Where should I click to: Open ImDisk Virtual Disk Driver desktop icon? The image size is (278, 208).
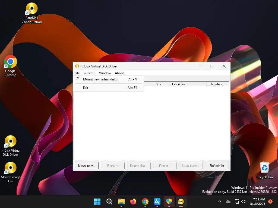11,146
